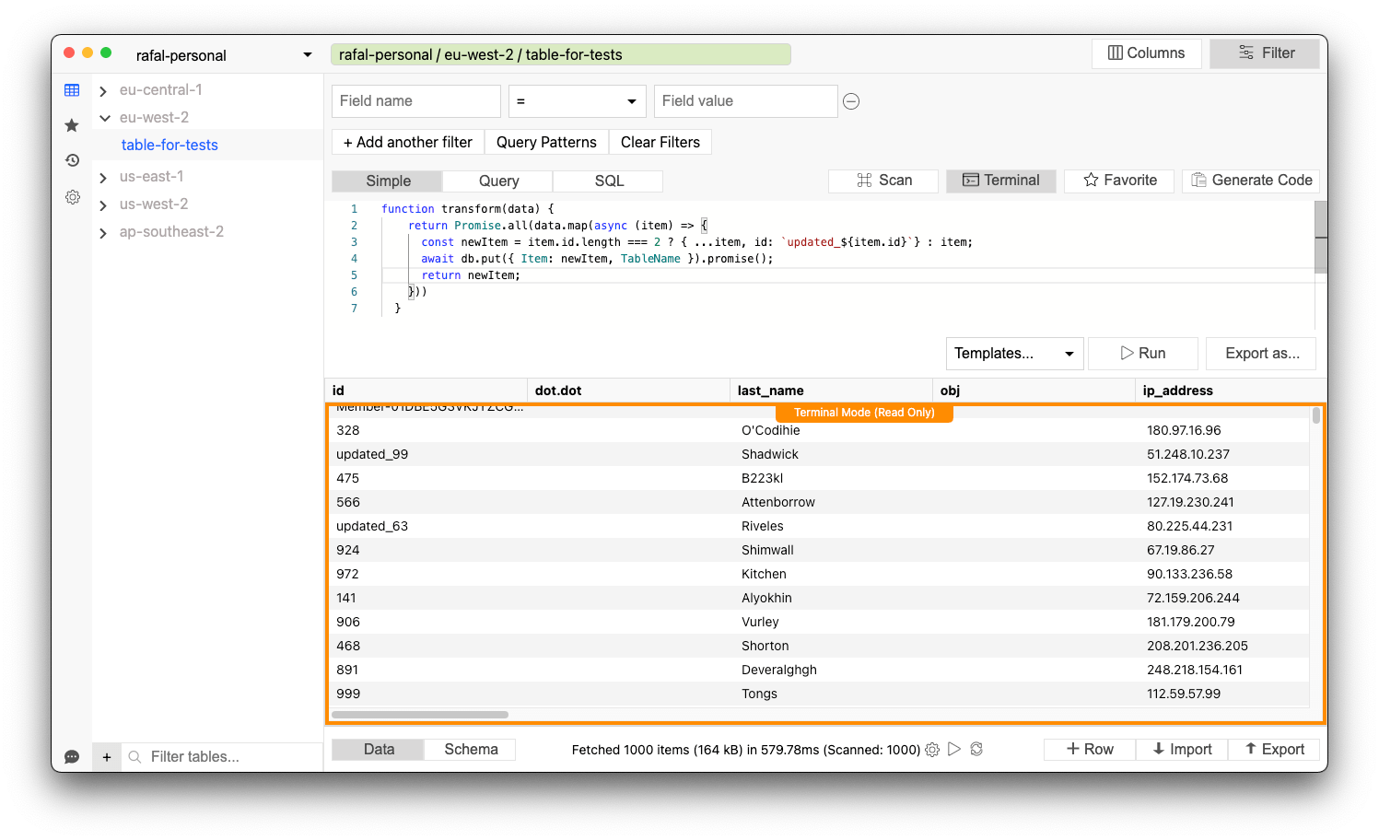The height and width of the screenshot is (840, 1379).
Task: Open the settings gear in left sidebar
Action: (x=72, y=197)
